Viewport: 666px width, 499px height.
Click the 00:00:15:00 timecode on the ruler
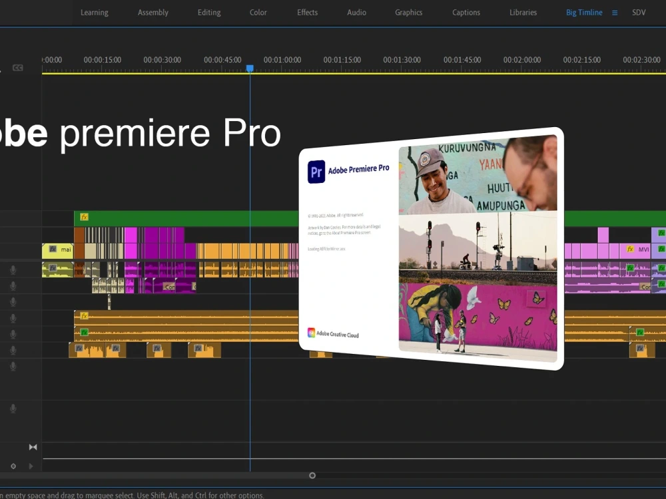click(x=102, y=60)
